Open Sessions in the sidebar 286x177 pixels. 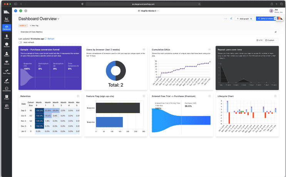coord(7,45)
